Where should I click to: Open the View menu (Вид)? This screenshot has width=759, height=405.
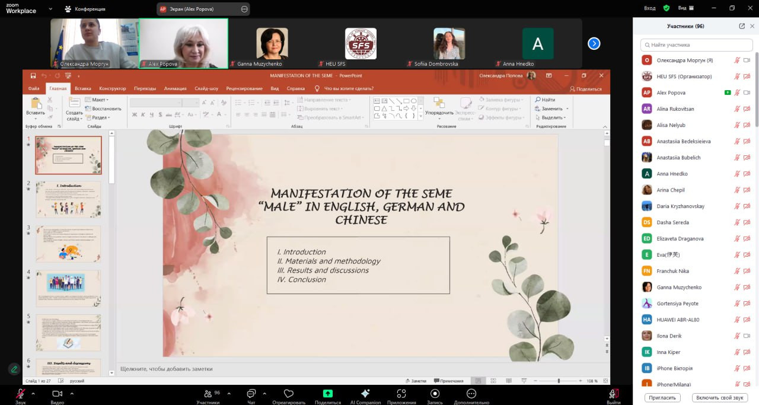tap(685, 8)
